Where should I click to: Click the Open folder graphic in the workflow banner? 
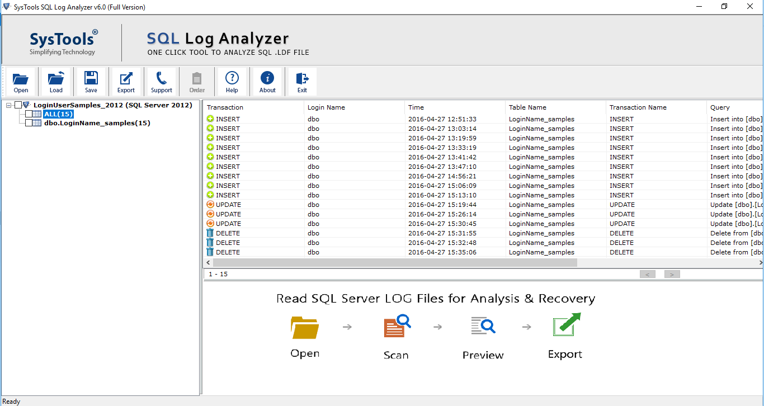(305, 328)
